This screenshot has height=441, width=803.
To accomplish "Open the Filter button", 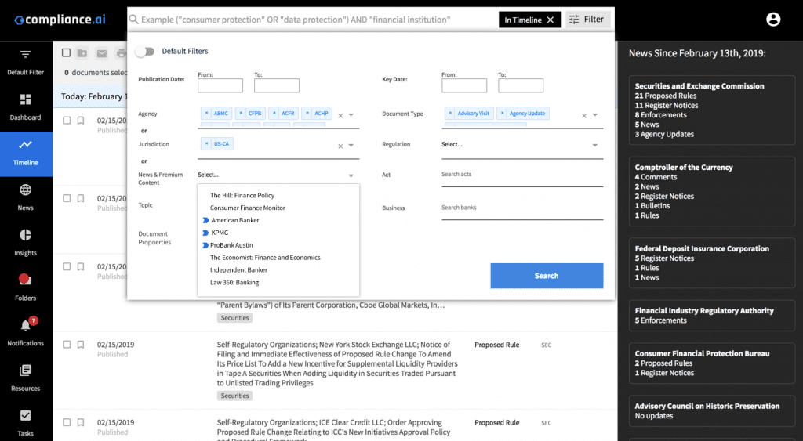I will click(587, 20).
